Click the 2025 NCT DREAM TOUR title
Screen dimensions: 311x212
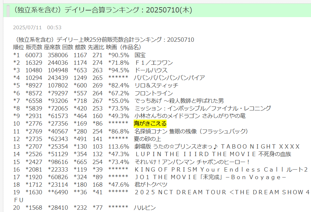coord(222,192)
